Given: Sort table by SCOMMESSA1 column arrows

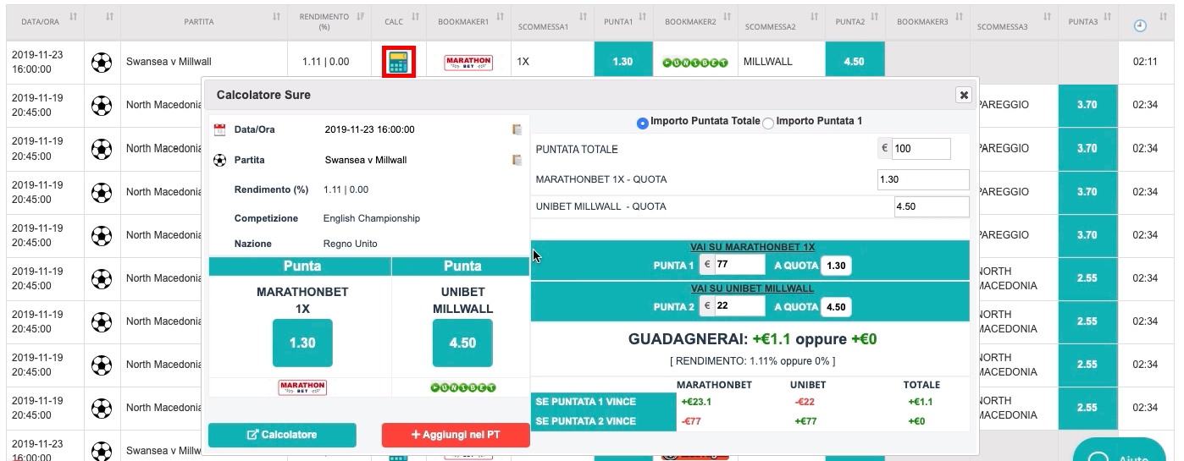Looking at the screenshot, I should 583,17.
